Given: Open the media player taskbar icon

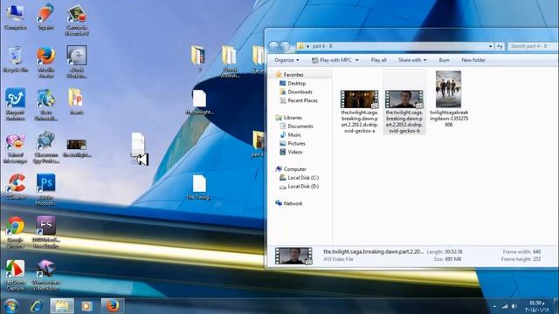Looking at the screenshot, I should [86, 306].
